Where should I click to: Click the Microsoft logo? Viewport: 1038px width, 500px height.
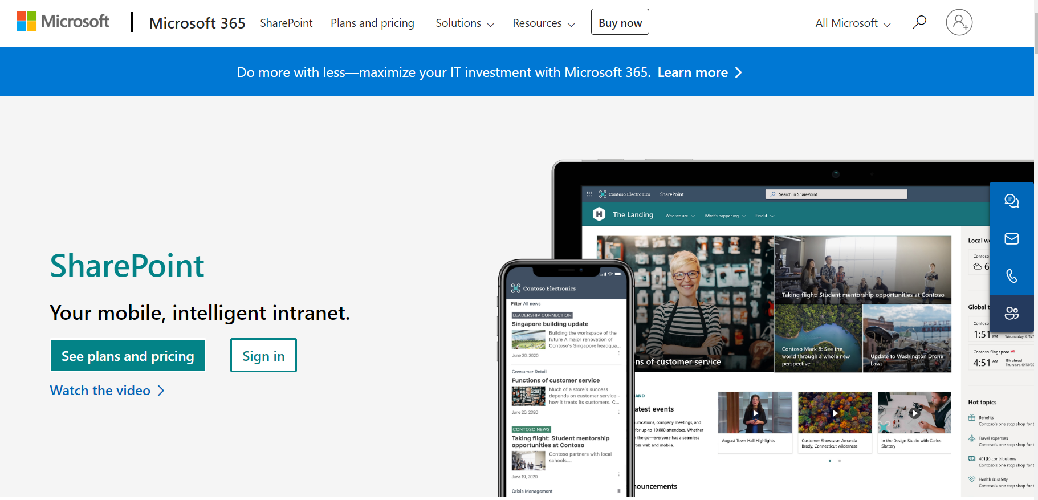[x=63, y=21]
